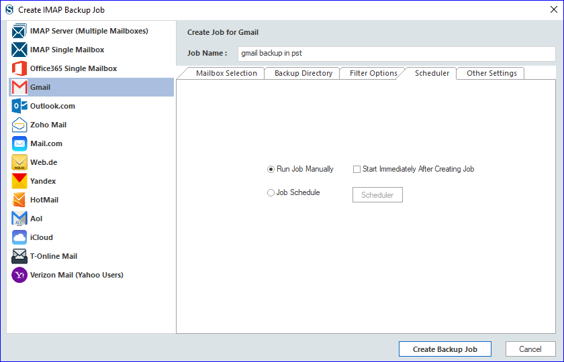This screenshot has width=564, height=362.
Task: Click the Yandex icon
Action: coord(19,181)
